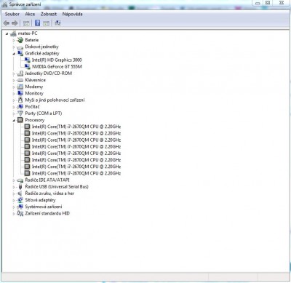The image size is (291, 283).
Task: Open the Zobrazit menu
Action: pyautogui.click(x=49, y=14)
